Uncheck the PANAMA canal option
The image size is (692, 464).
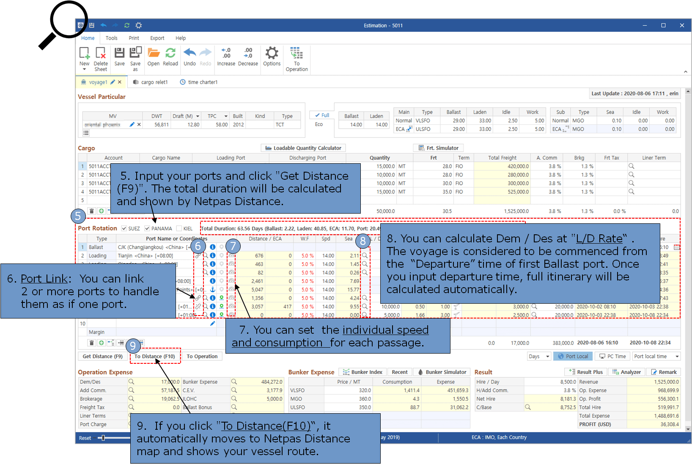coord(146,228)
